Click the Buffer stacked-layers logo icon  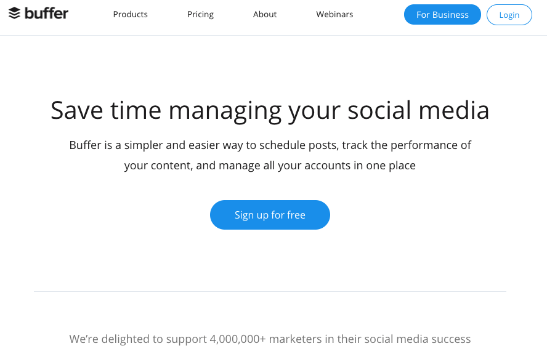(14, 14)
